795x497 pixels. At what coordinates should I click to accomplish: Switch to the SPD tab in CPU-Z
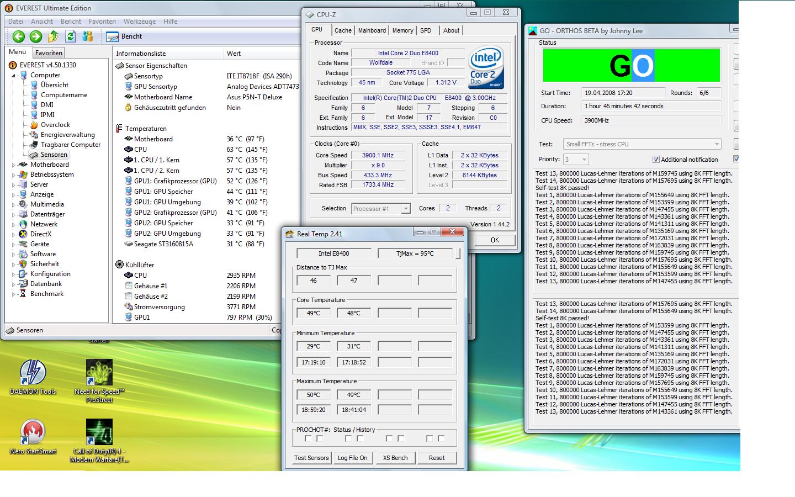[x=426, y=30]
